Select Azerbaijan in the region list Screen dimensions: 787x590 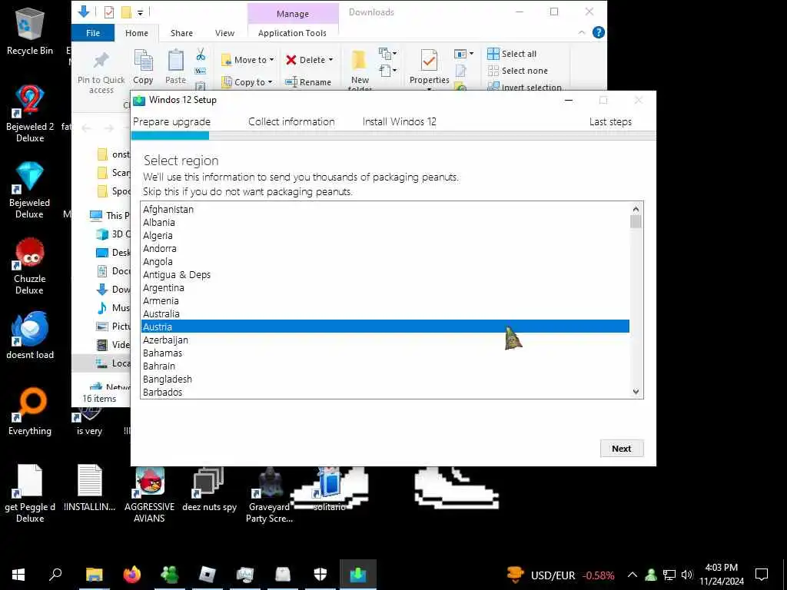pyautogui.click(x=385, y=340)
